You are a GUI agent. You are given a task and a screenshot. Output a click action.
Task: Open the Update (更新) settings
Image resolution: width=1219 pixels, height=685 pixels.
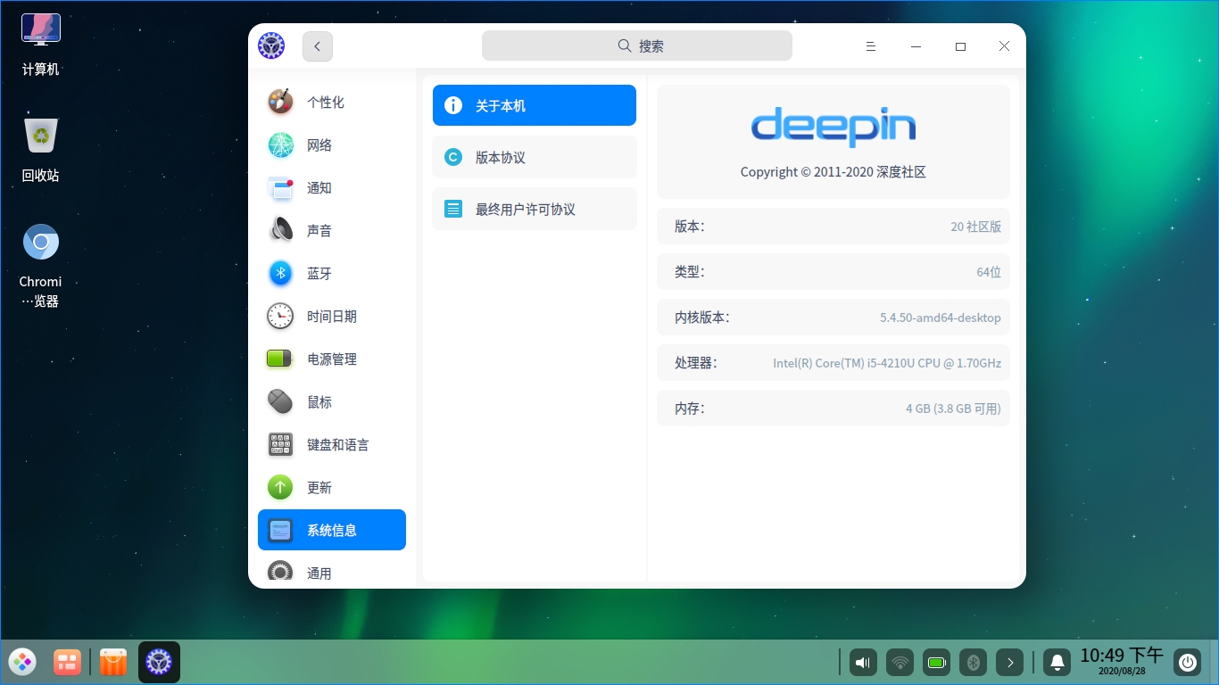pyautogui.click(x=319, y=488)
